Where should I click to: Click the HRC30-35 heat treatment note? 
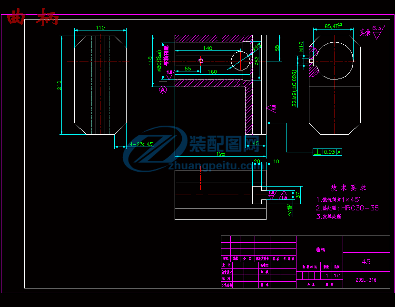click(360, 208)
